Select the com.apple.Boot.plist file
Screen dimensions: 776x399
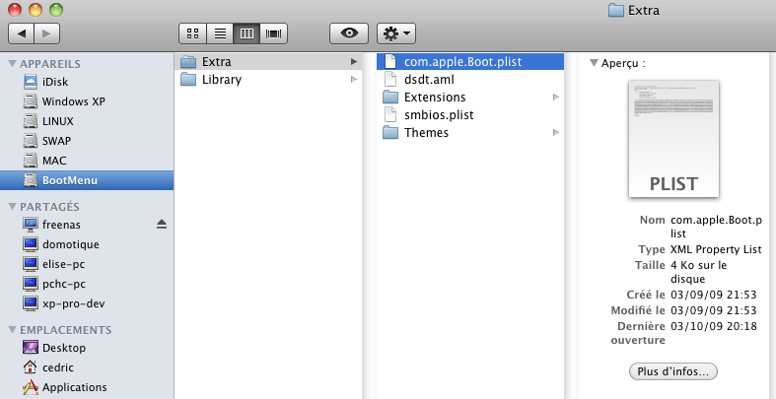470,62
